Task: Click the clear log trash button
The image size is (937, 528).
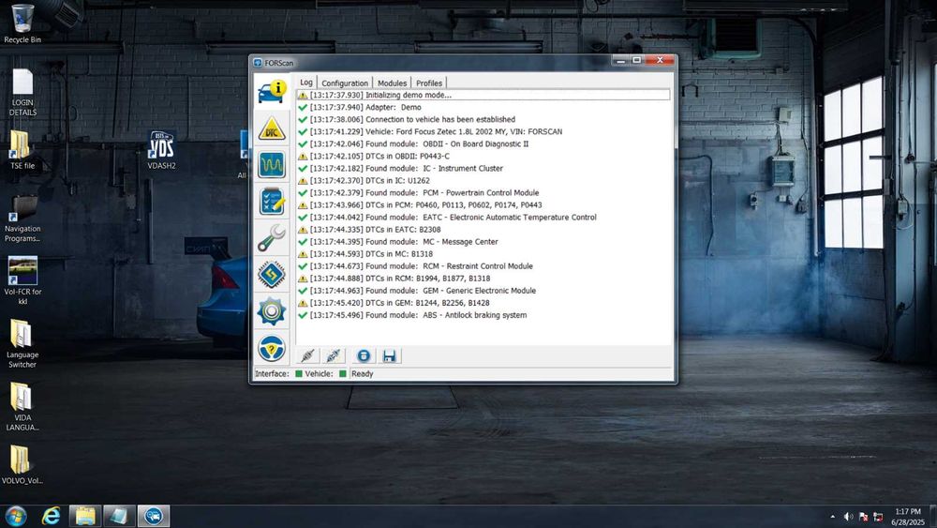Action: click(364, 356)
